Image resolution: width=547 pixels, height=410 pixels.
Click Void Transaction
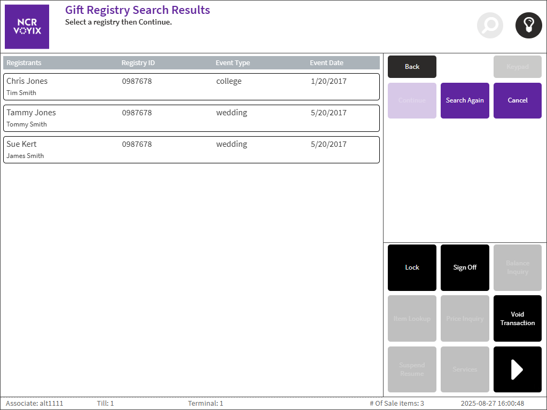tap(517, 319)
